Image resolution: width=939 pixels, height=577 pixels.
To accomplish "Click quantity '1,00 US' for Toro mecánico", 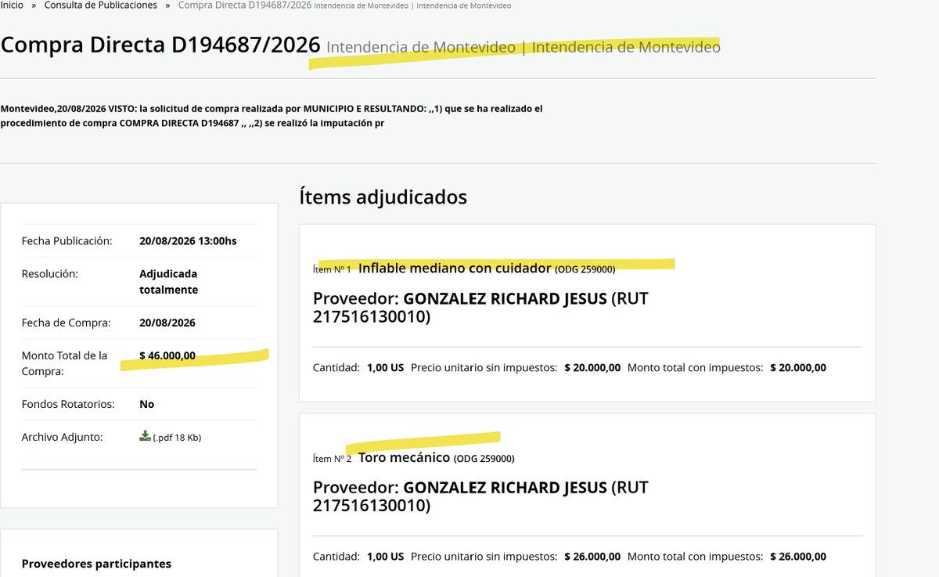I will 385,557.
